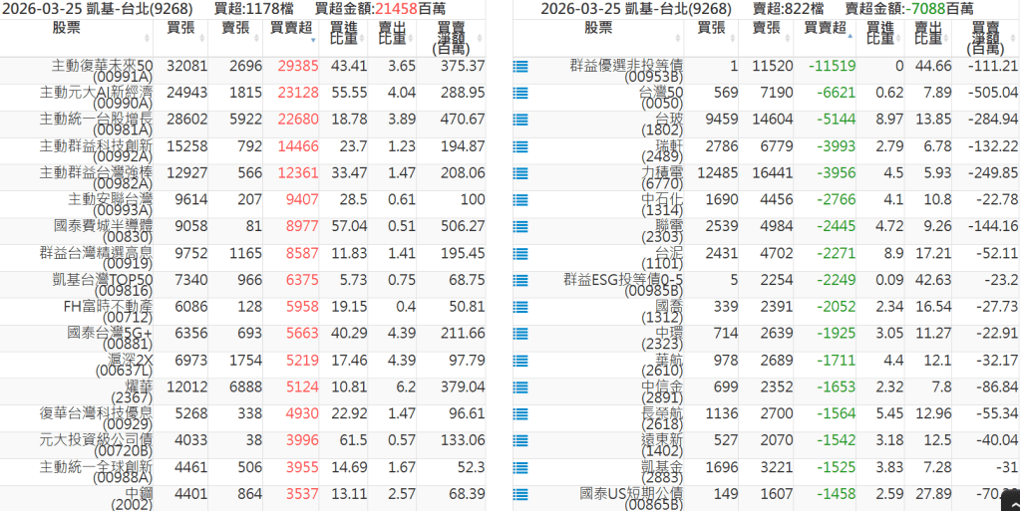The image size is (1020, 511).
Task: Click the 主動復華未來50 (00991A) stock name
Action: click(x=103, y=71)
